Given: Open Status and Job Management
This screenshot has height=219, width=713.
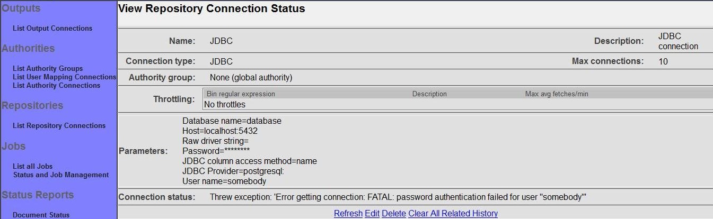Looking at the screenshot, I should click(x=61, y=175).
